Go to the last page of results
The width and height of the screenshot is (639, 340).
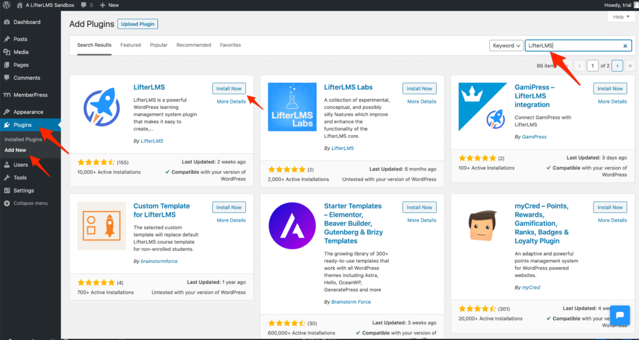pos(630,65)
